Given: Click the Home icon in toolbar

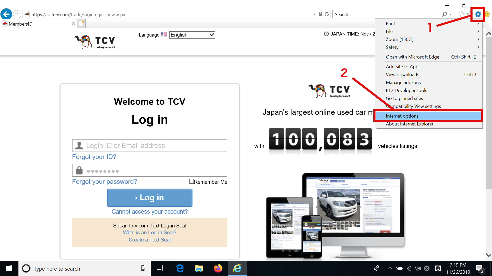Looking at the screenshot, I should (461, 14).
